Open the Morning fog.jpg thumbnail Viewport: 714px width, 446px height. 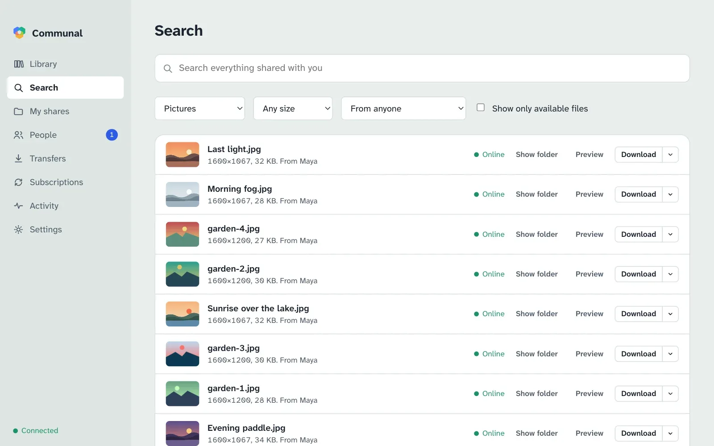click(183, 194)
